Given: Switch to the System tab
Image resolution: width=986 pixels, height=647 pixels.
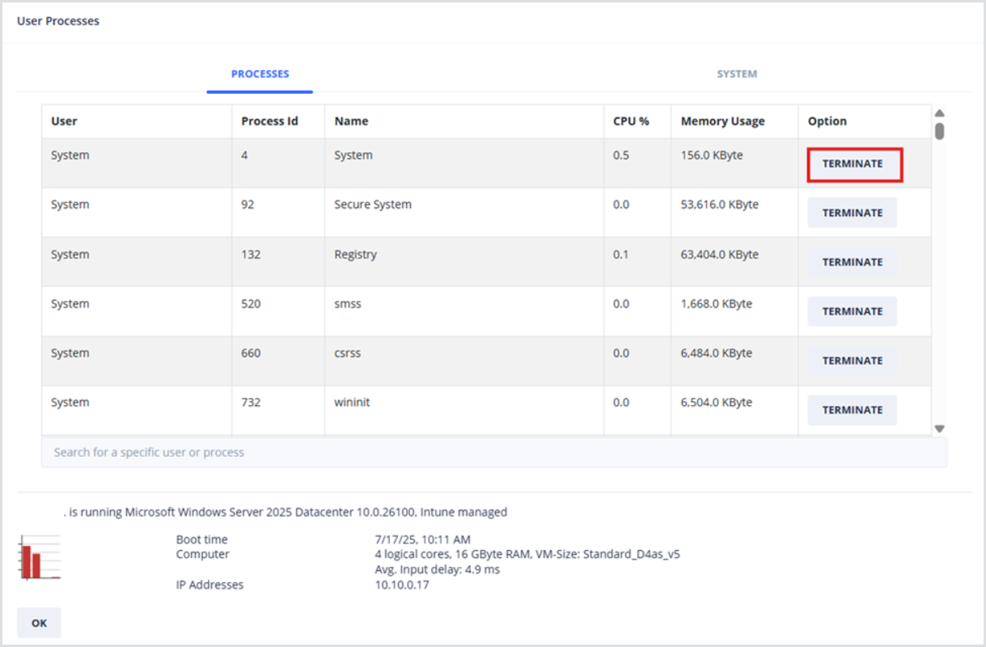Looking at the screenshot, I should (736, 74).
